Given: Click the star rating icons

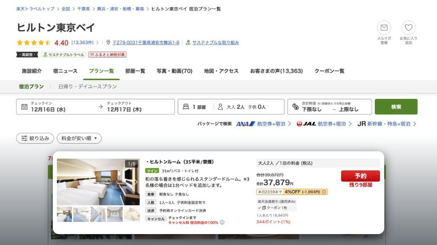Looking at the screenshot, I should [34, 42].
